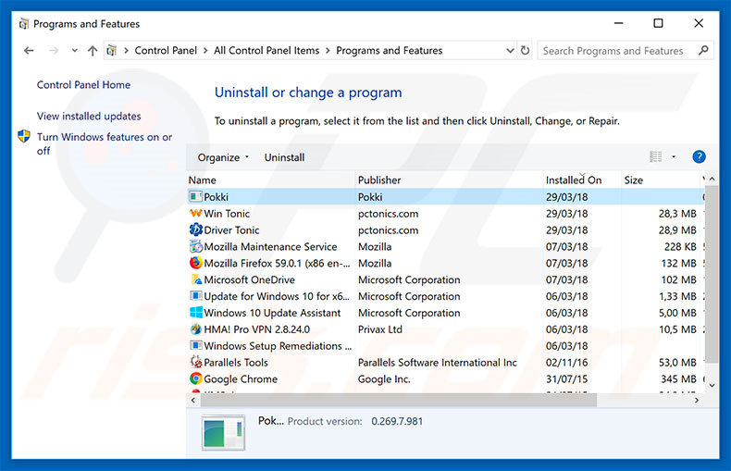Click the Mozilla Firefox icon in list

[195, 263]
